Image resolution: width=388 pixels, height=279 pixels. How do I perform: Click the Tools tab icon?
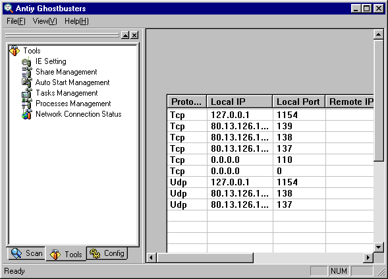coord(55,255)
